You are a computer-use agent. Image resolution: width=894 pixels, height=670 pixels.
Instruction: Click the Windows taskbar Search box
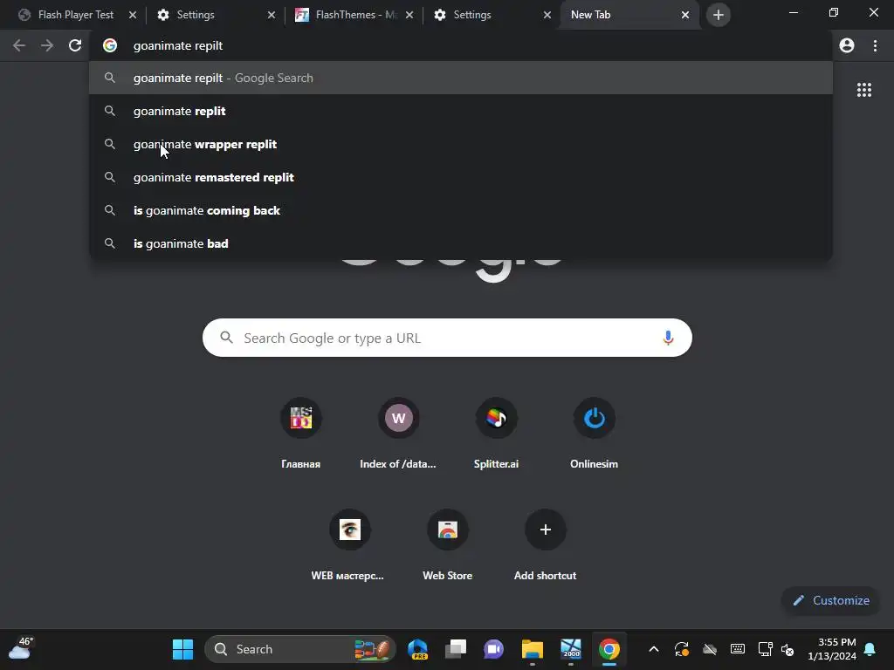300,649
